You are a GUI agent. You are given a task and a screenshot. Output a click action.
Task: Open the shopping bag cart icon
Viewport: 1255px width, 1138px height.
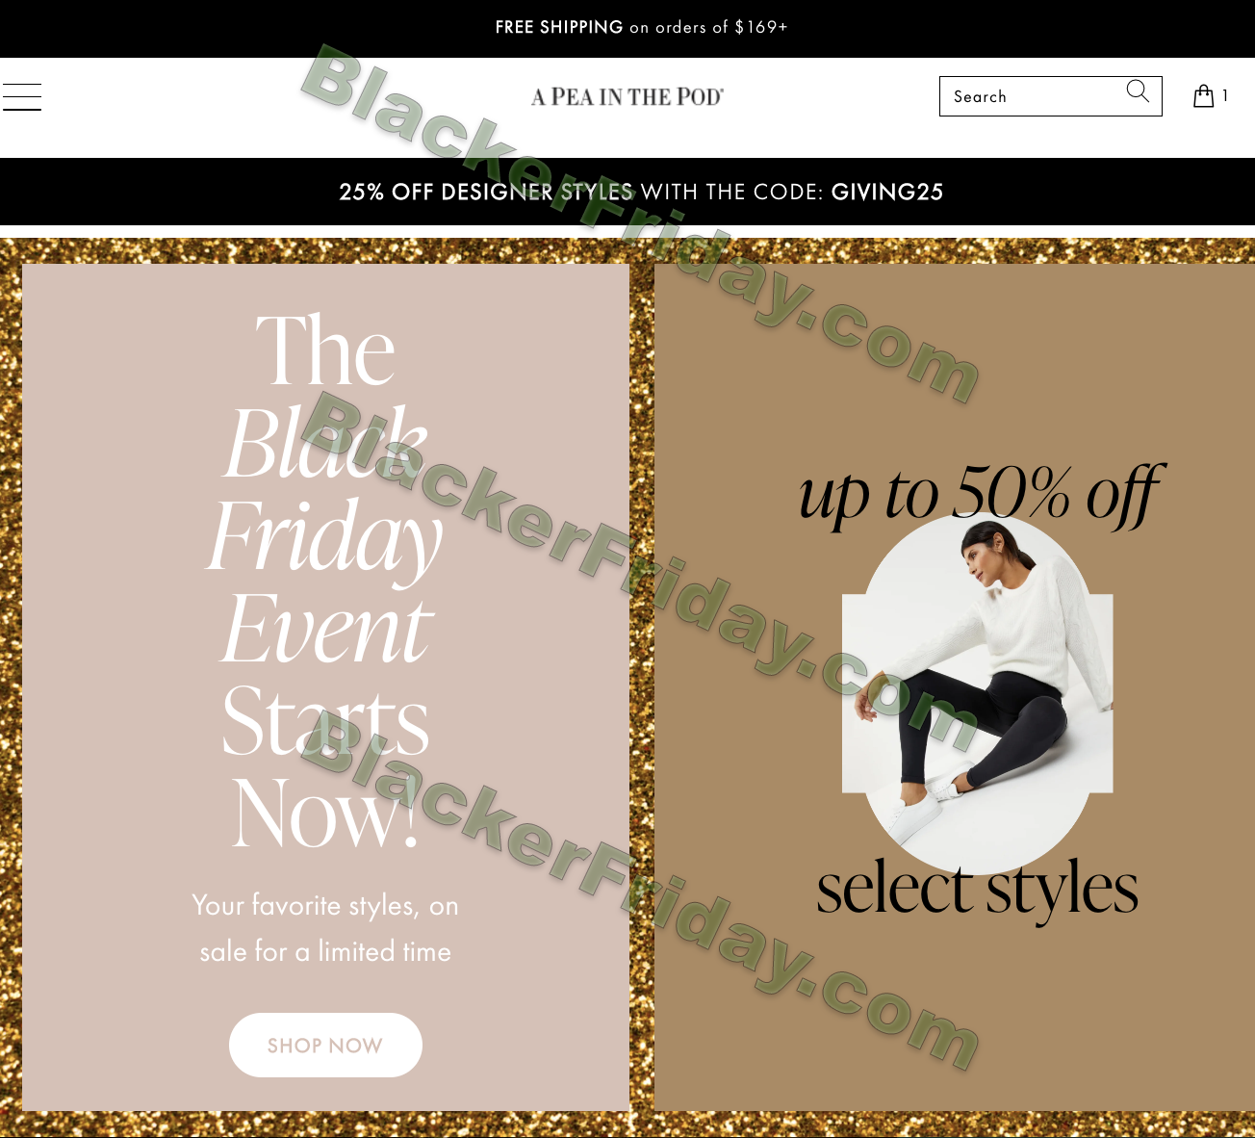click(1203, 95)
